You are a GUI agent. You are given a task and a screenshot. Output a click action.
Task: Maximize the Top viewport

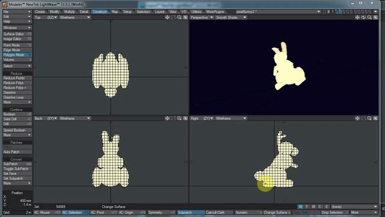pyautogui.click(x=185, y=17)
